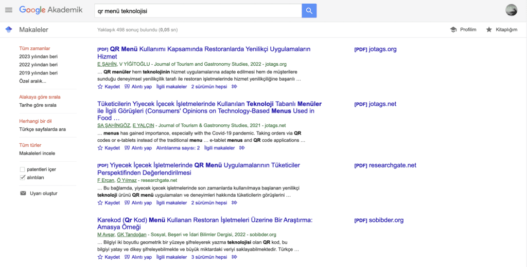Open Tüketicilerin Yiyecek İçecek İşletmelerinde article title

coord(209,111)
